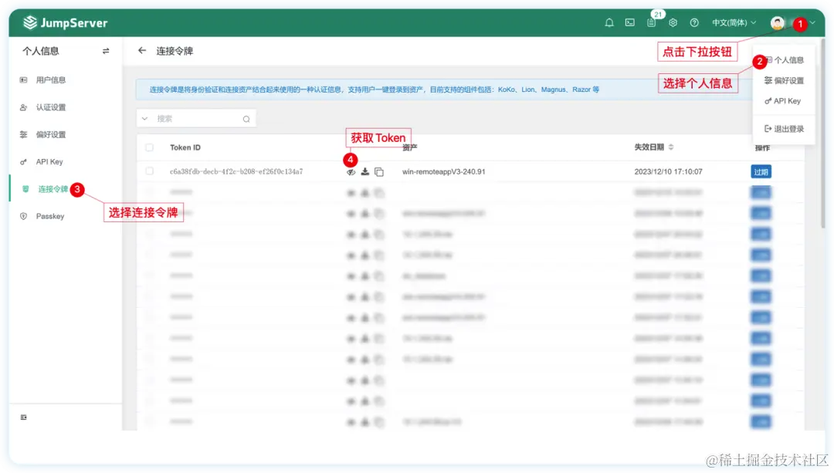
Task: Click asset name win-remoteappV3-240.91
Action: 443,171
